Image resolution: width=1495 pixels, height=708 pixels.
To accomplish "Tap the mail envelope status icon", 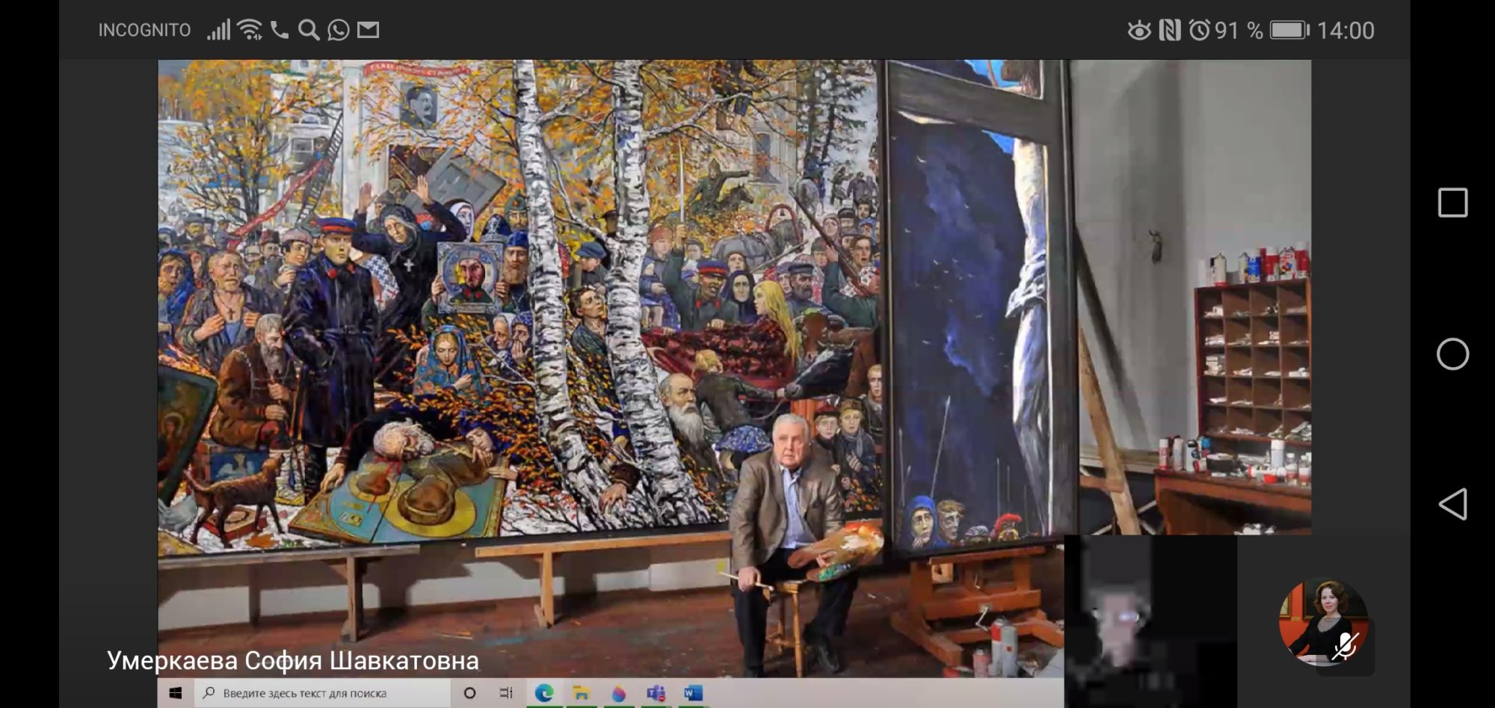I will (368, 30).
